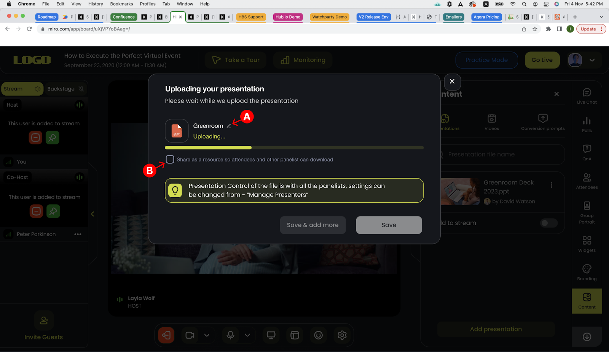Click the Take a Tour button
Image resolution: width=609 pixels, height=352 pixels.
click(x=236, y=60)
